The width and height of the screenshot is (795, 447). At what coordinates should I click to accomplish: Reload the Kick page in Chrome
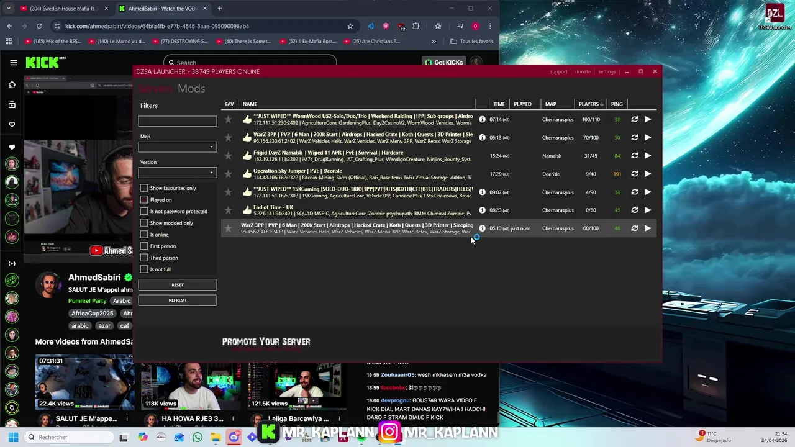(39, 26)
